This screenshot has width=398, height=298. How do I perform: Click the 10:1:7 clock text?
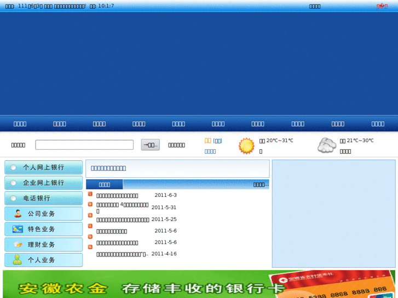(106, 6)
